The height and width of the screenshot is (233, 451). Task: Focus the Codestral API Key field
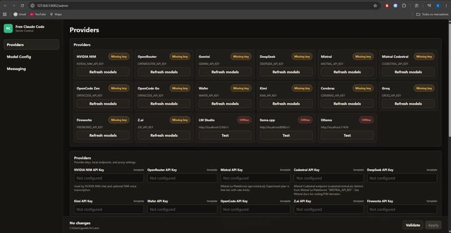click(x=329, y=178)
